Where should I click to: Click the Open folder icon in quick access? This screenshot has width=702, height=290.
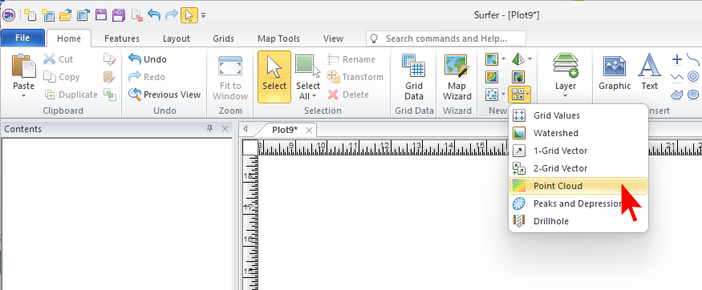[x=65, y=15]
